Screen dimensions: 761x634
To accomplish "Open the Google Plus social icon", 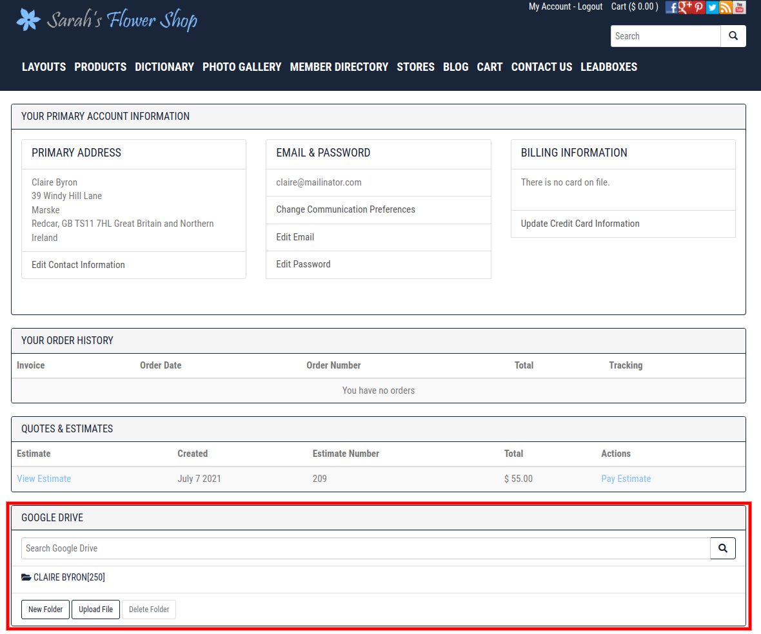I will coord(685,7).
